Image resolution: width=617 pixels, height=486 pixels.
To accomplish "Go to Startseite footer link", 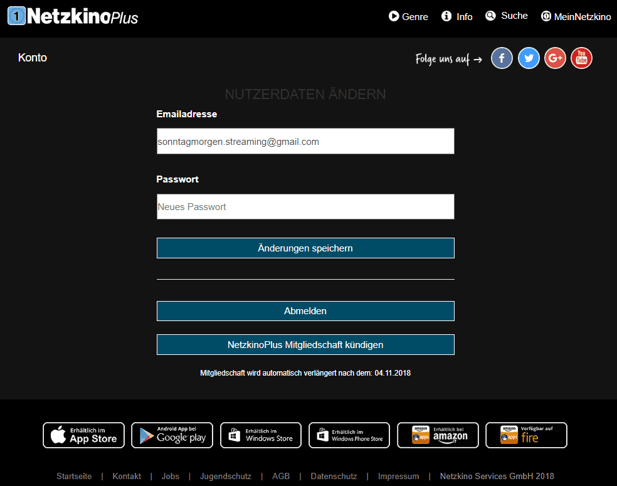I will [x=74, y=476].
